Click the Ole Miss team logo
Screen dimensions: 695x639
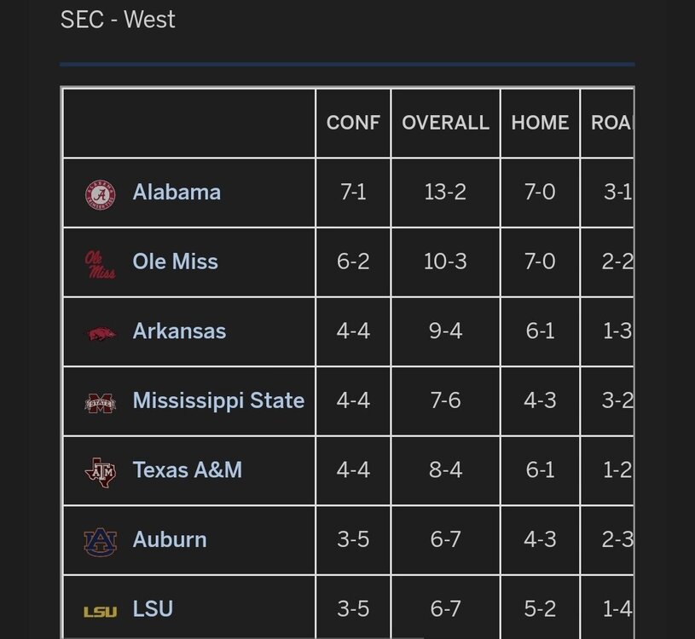pyautogui.click(x=100, y=263)
